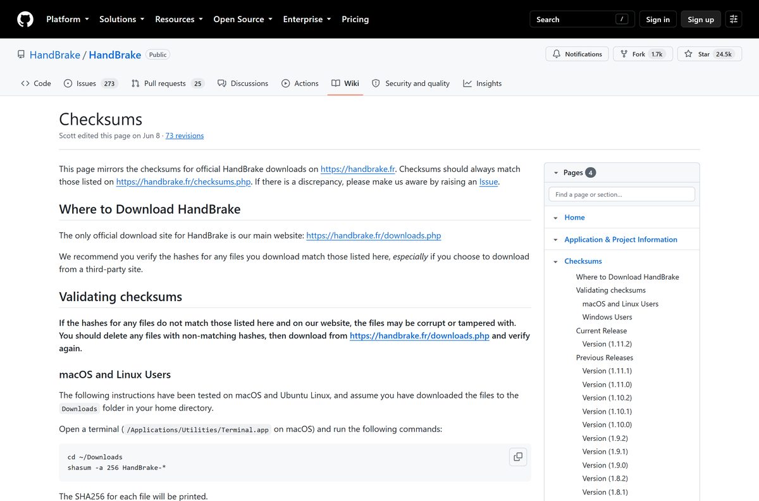
Task: Jump to Previous Releases in sidebar
Action: click(x=605, y=357)
